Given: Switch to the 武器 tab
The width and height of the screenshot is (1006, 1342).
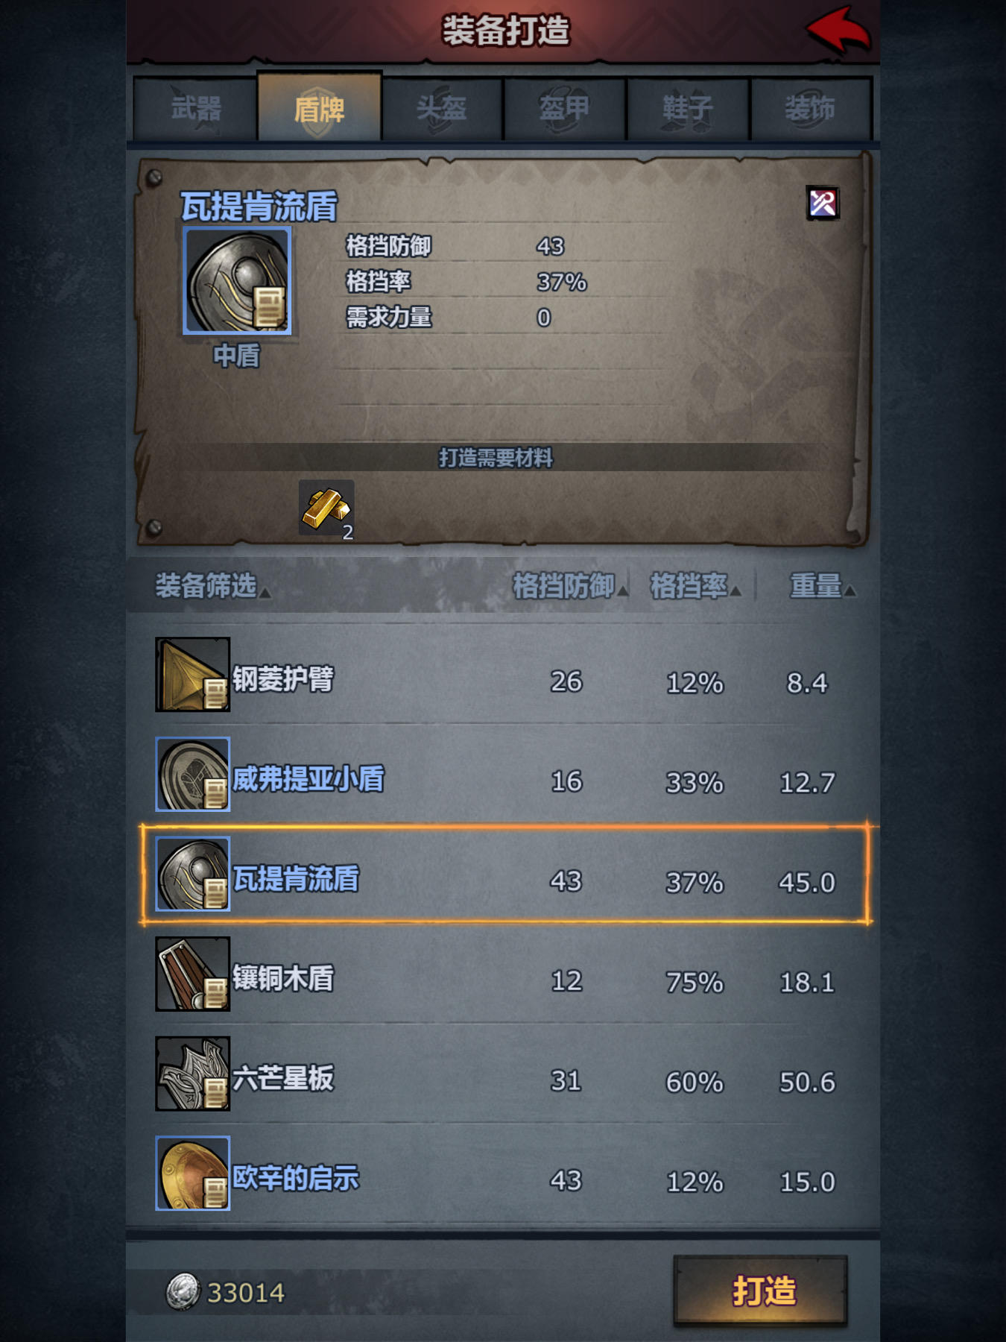Looking at the screenshot, I should (x=196, y=109).
